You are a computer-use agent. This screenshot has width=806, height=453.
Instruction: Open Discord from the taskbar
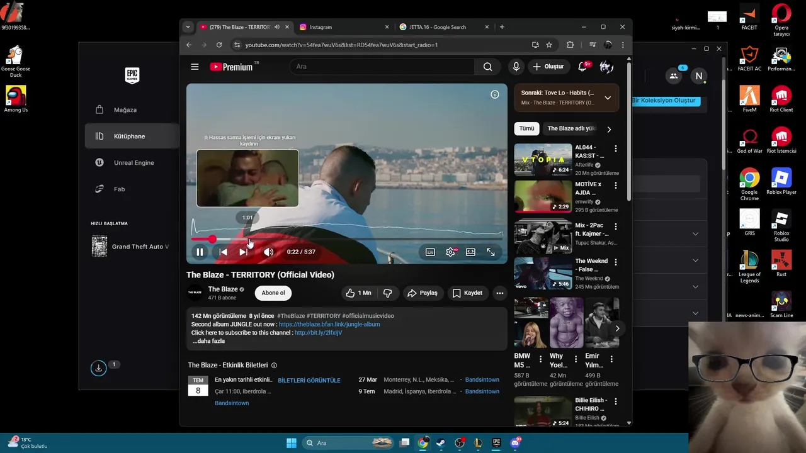(515, 443)
